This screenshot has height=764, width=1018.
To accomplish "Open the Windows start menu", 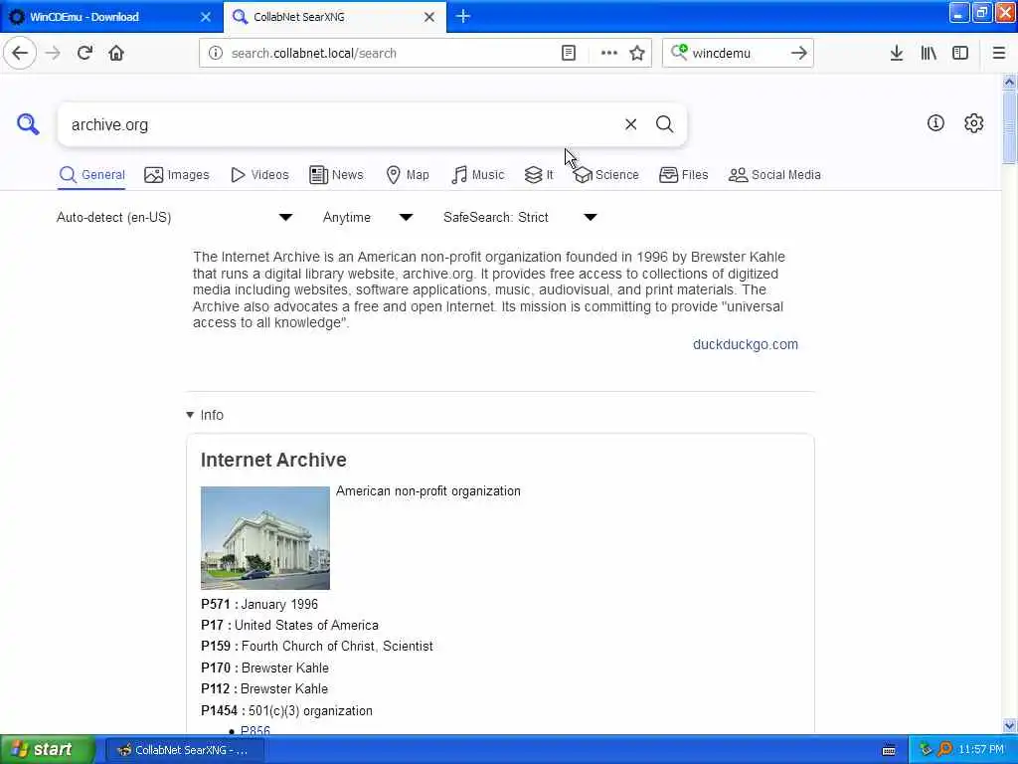I will pyautogui.click(x=48, y=750).
